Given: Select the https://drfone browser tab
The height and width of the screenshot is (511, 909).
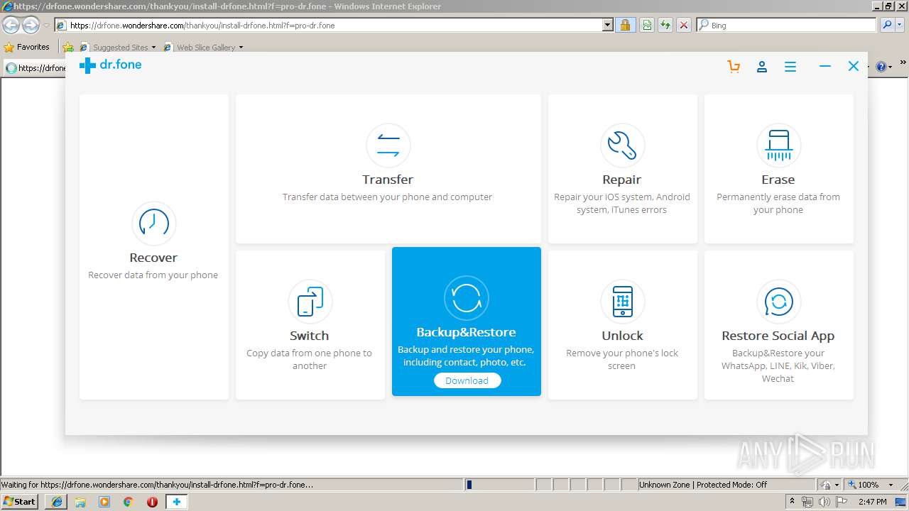Looking at the screenshot, I should point(36,68).
